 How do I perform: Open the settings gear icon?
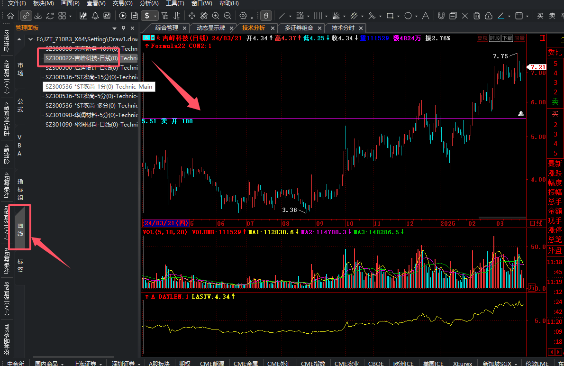[243, 16]
